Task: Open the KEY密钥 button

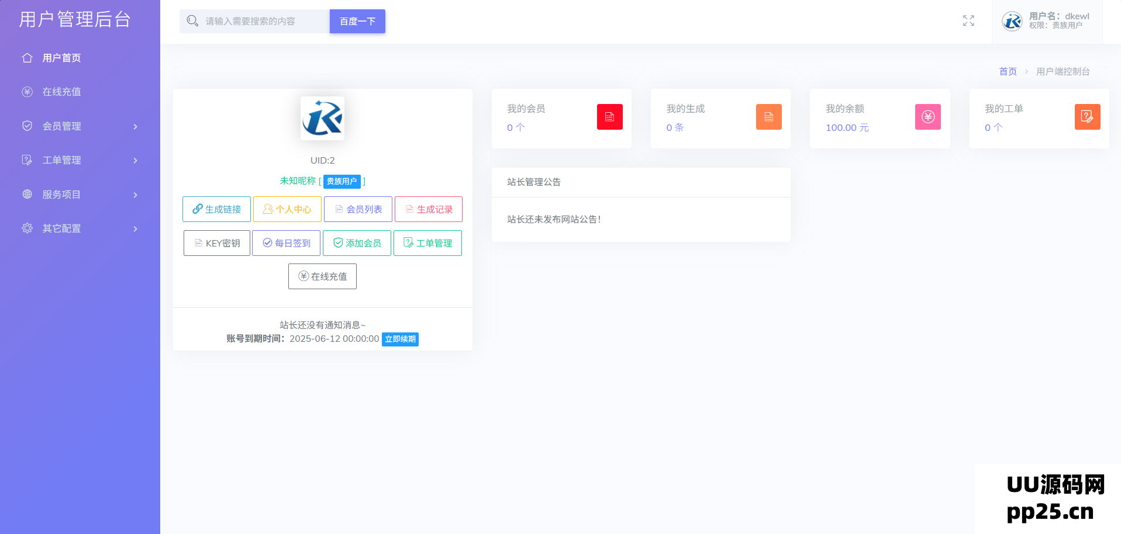Action: tap(217, 243)
